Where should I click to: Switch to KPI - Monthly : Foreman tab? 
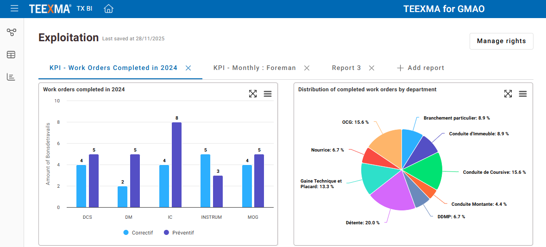(254, 68)
